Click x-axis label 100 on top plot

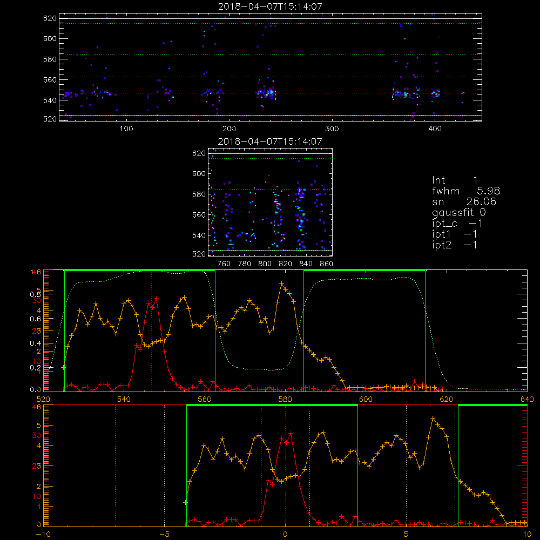(x=126, y=129)
